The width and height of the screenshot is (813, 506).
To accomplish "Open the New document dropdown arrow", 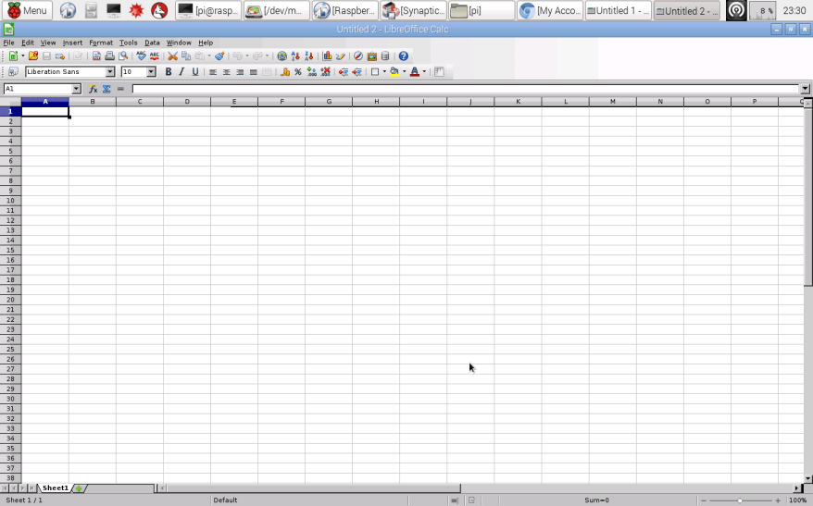I will (x=23, y=56).
